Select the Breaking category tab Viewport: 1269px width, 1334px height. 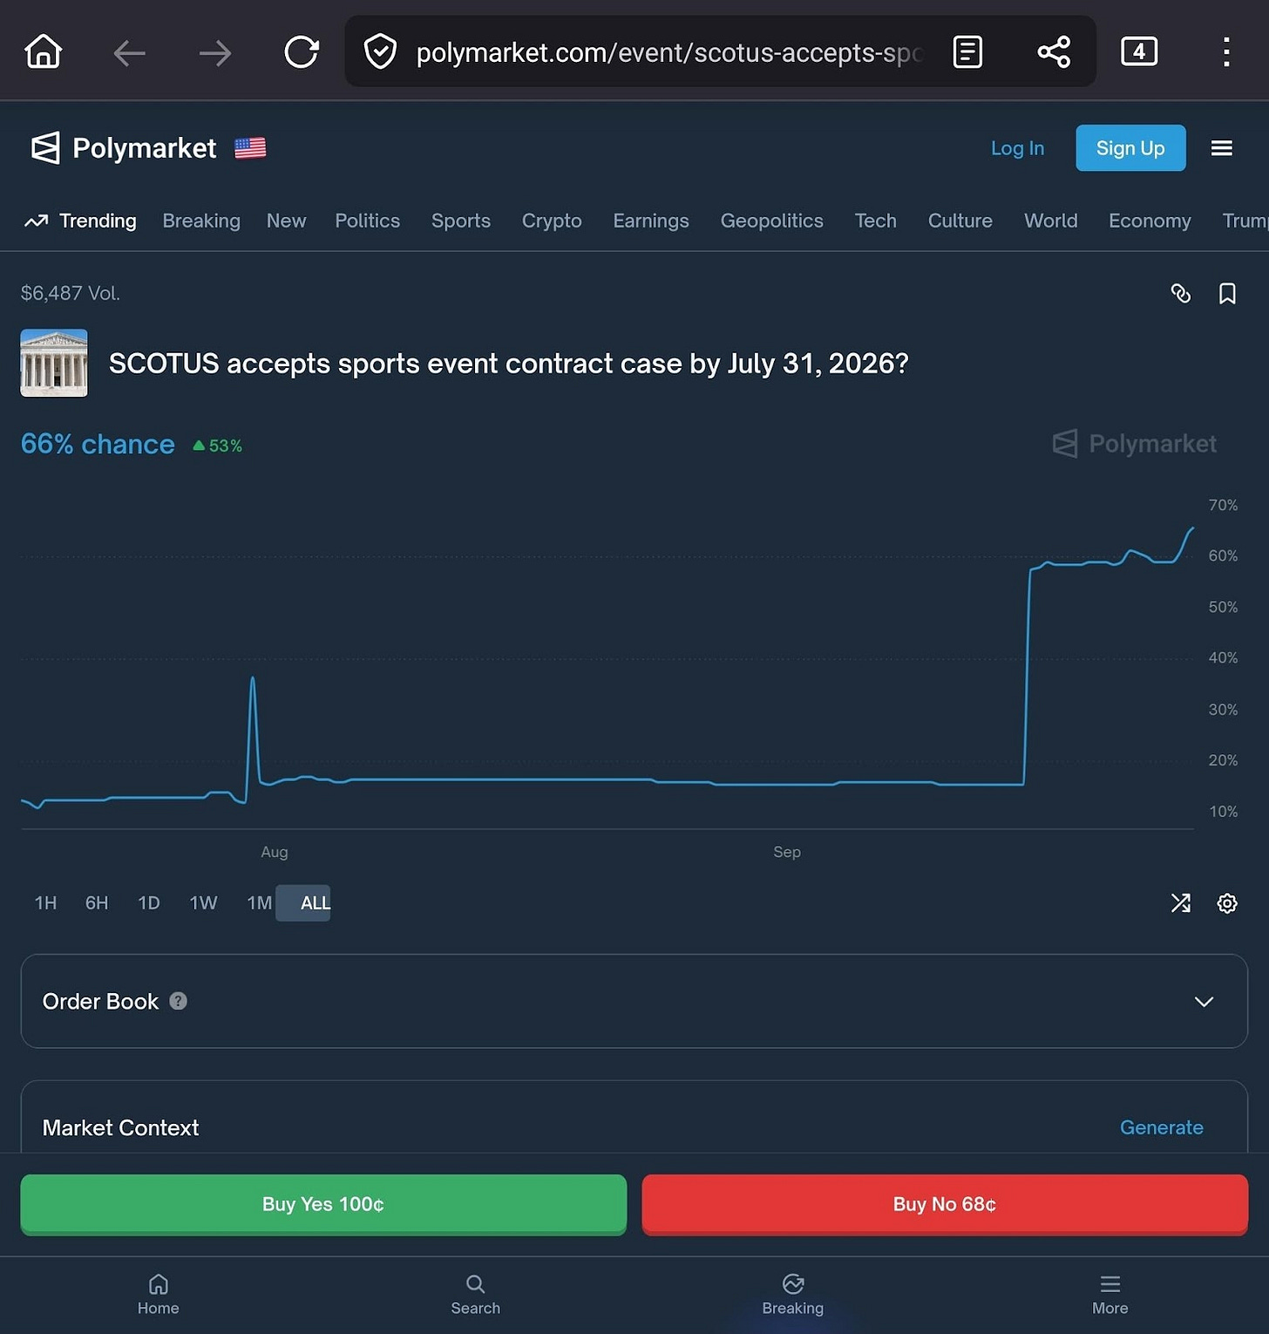[201, 221]
